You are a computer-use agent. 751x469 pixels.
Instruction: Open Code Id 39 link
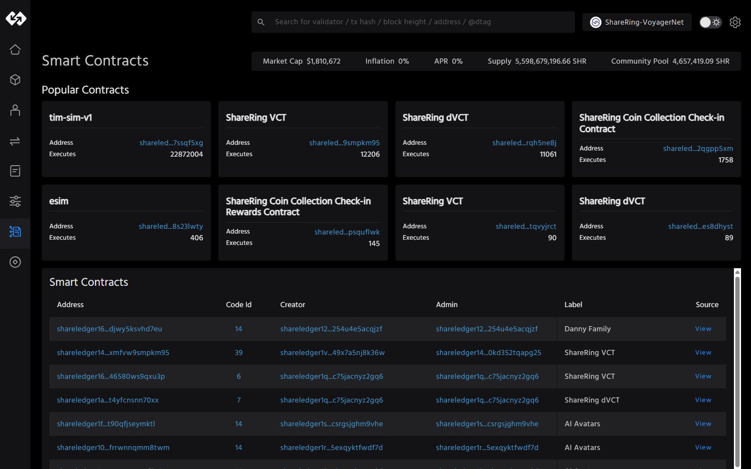(239, 353)
